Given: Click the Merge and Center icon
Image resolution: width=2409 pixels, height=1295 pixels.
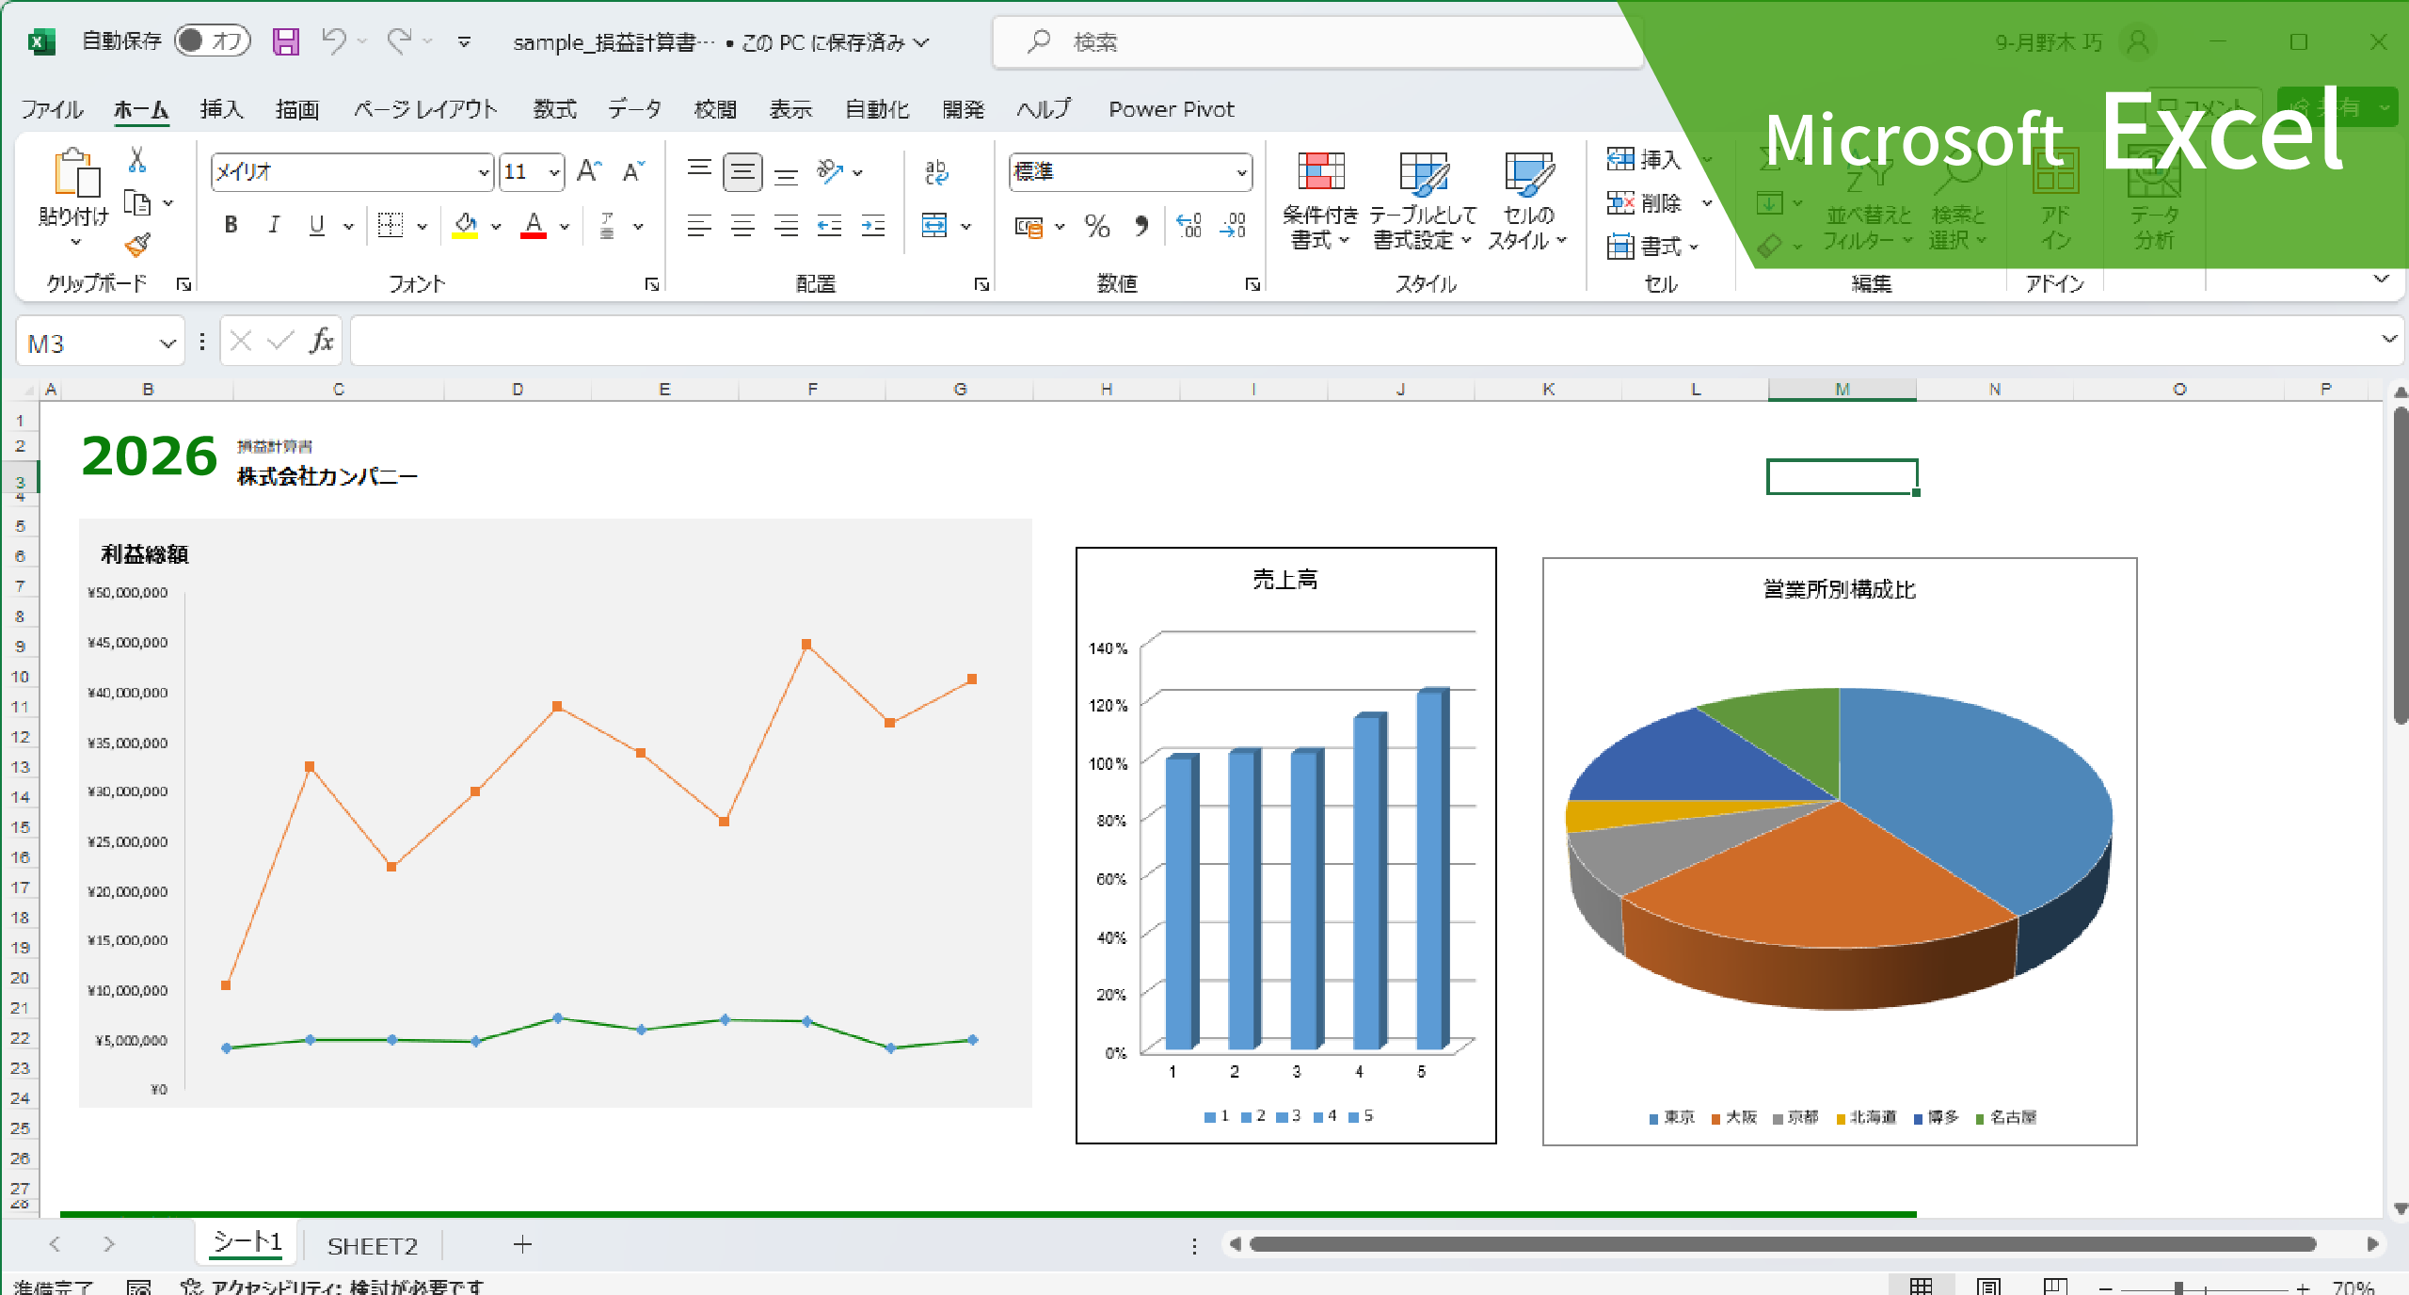Looking at the screenshot, I should (x=934, y=226).
